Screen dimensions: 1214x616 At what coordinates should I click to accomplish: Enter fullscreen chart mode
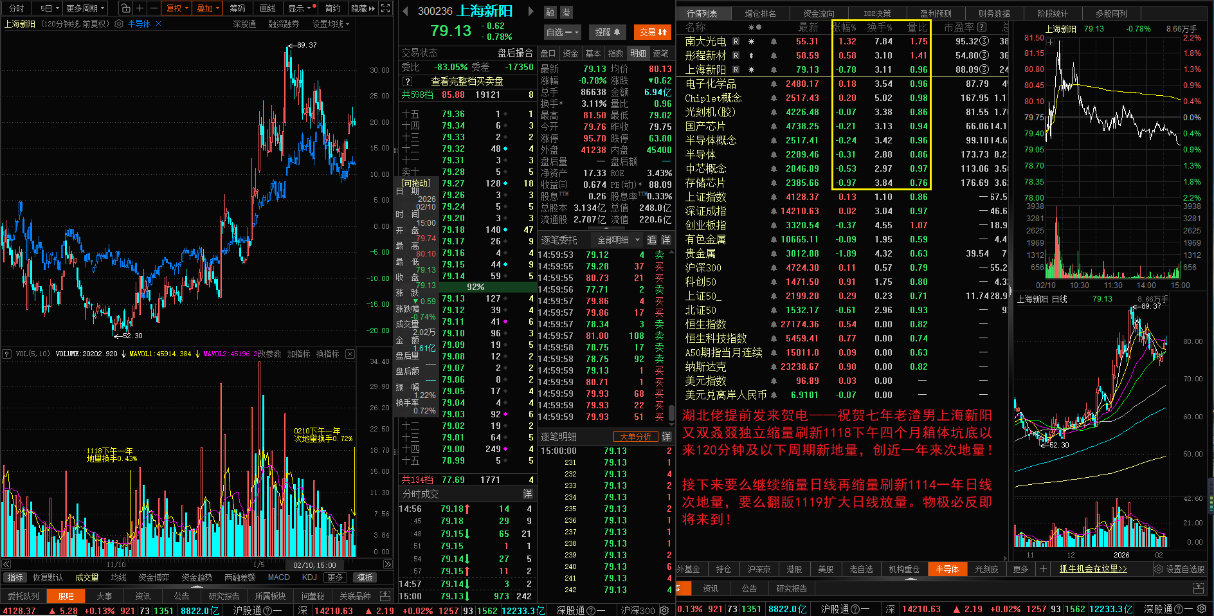pos(386,8)
